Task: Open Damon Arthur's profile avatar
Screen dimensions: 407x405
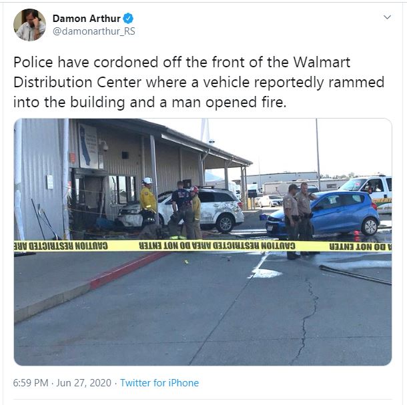Action: (x=29, y=25)
